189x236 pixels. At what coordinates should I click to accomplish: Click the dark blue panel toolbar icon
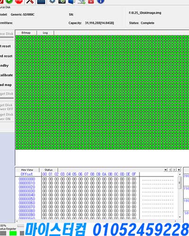point(41,1)
